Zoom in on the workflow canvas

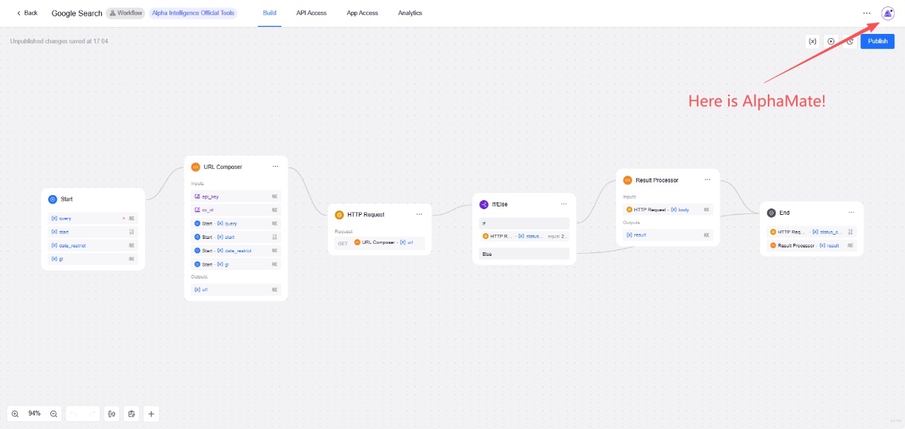16,413
